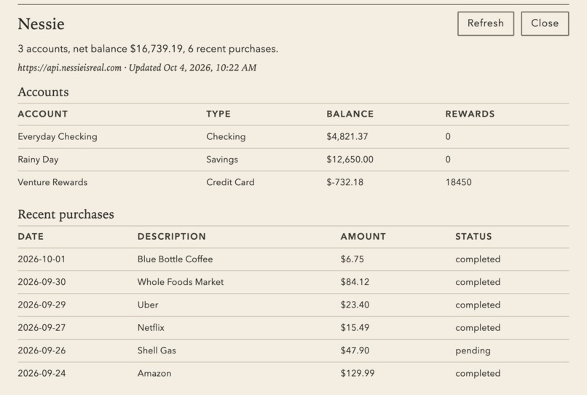Click the Checking type cell
The height and width of the screenshot is (395, 587).
(x=226, y=137)
